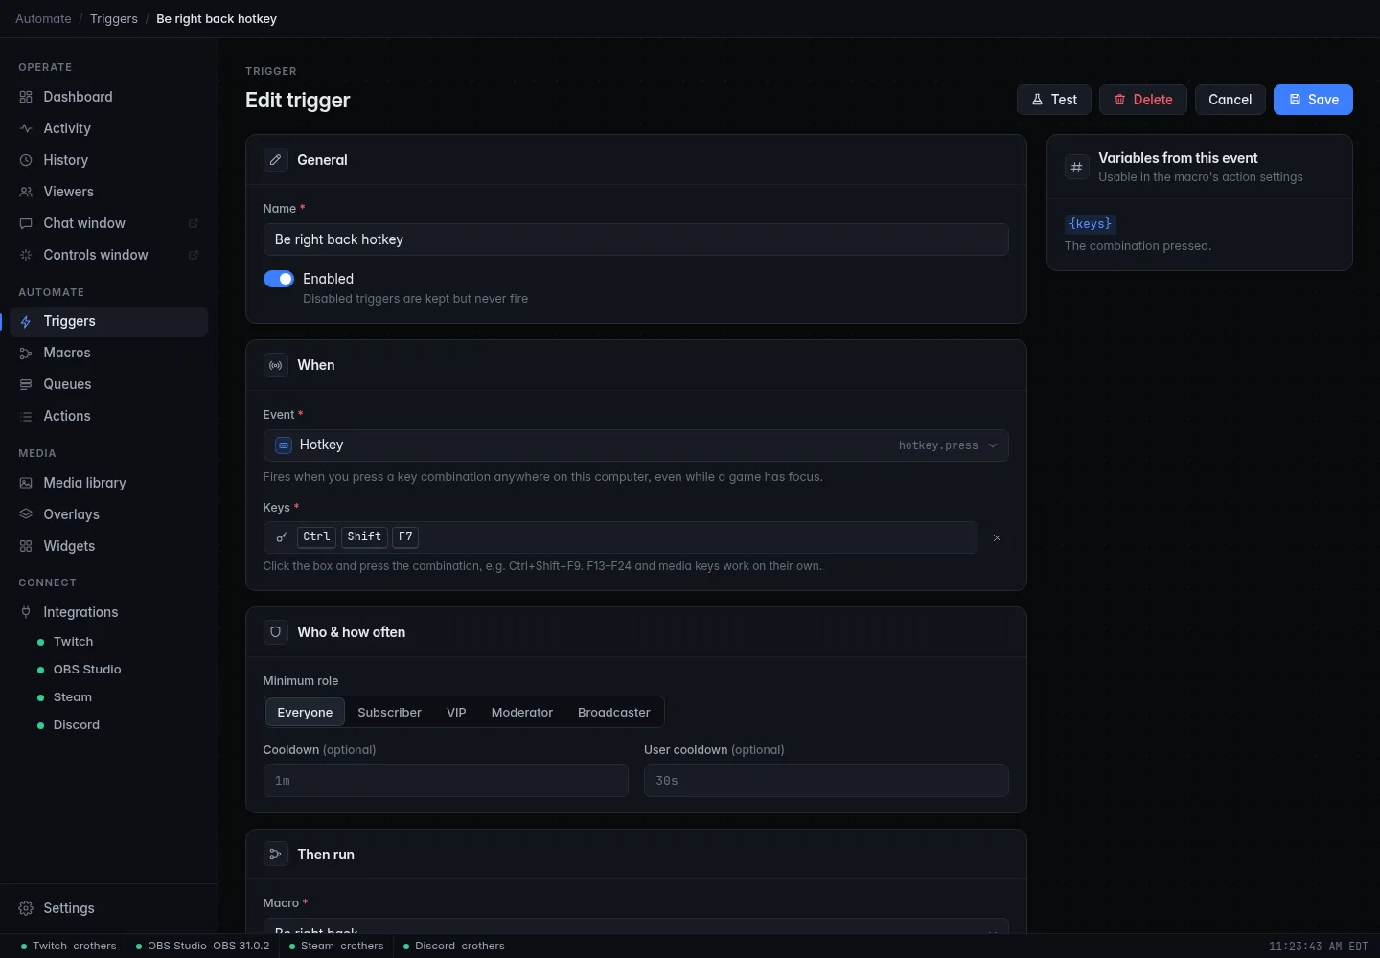Click the {keys} variable chip

pyautogui.click(x=1091, y=224)
